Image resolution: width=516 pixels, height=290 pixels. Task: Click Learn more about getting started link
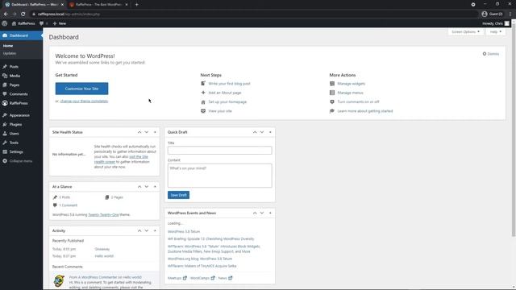point(365,111)
